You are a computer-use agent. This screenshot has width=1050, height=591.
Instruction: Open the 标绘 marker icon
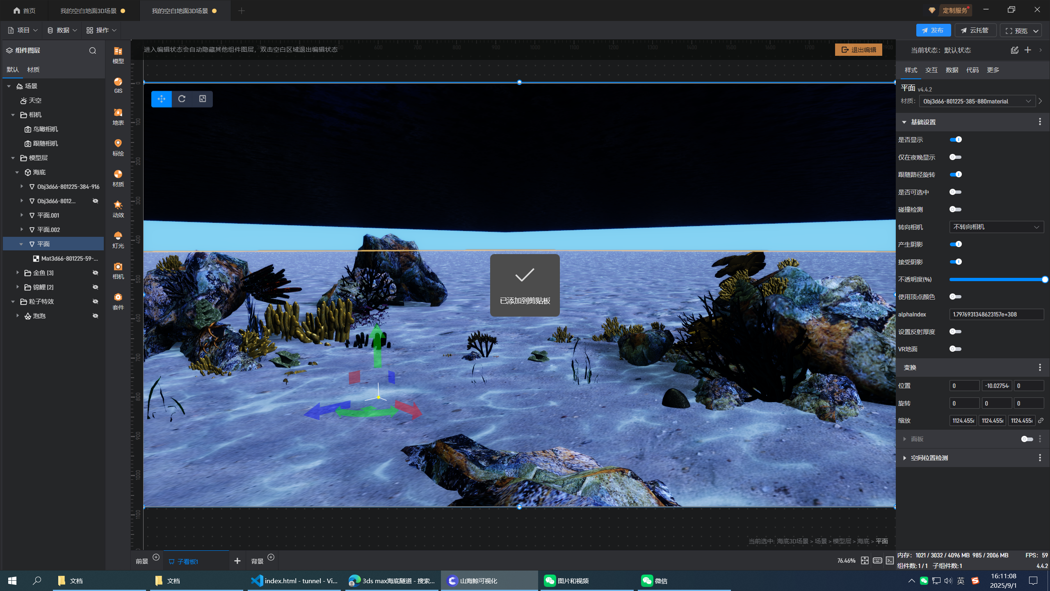pos(118,147)
